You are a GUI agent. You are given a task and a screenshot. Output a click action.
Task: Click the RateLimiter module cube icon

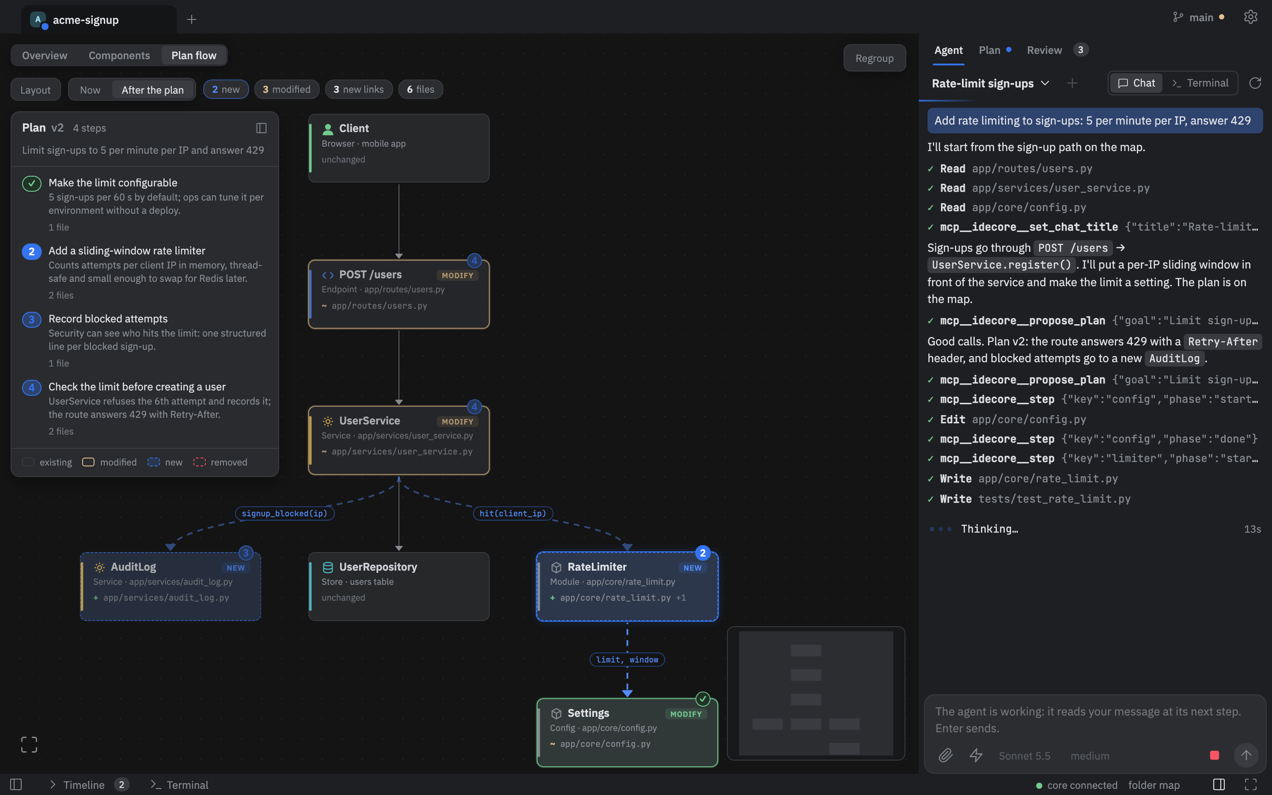pos(556,568)
